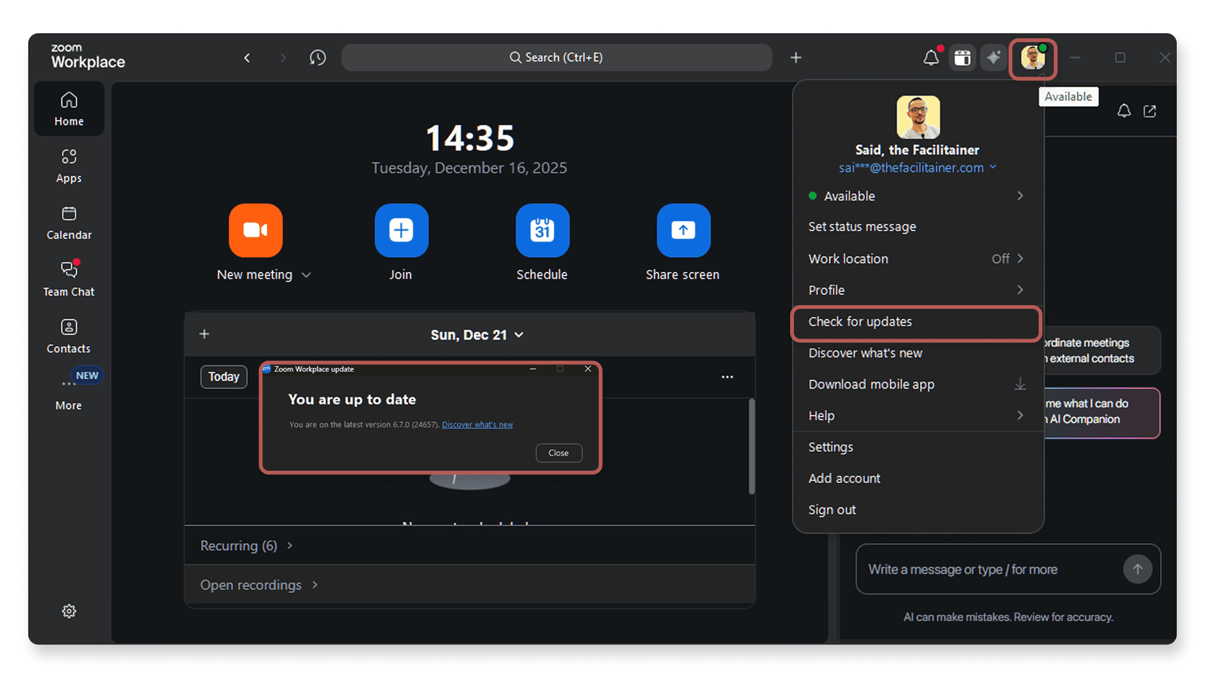Screen dimensions: 1205x678
Task: Open the Sun, Dec 21 date dropdown
Action: [476, 335]
